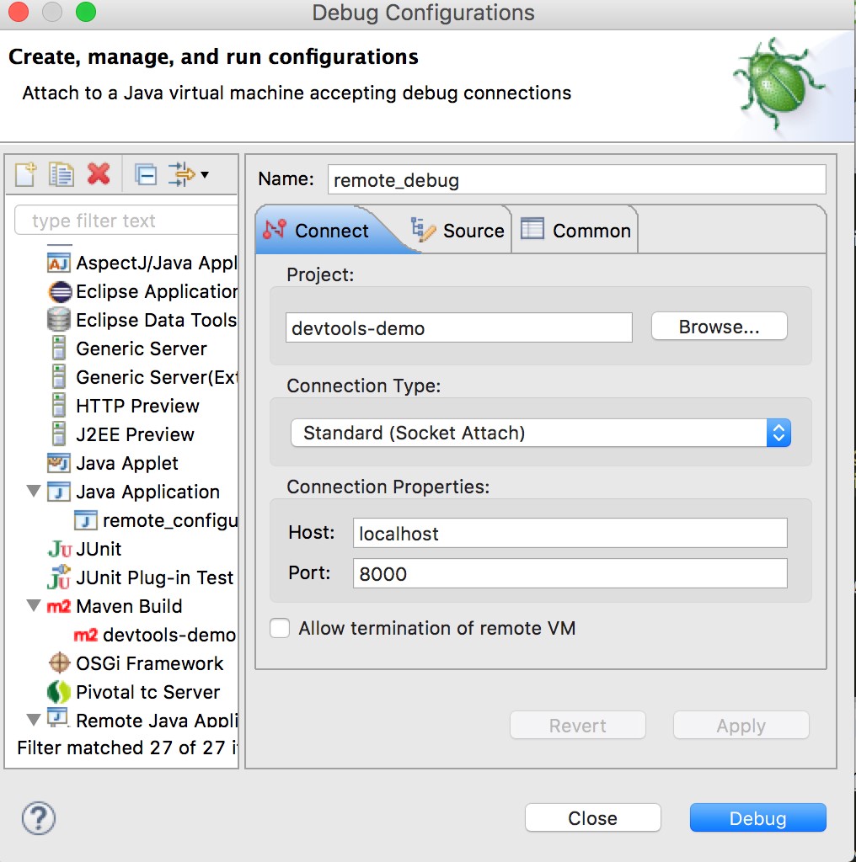
Task: Click the Apply button
Action: tap(741, 726)
